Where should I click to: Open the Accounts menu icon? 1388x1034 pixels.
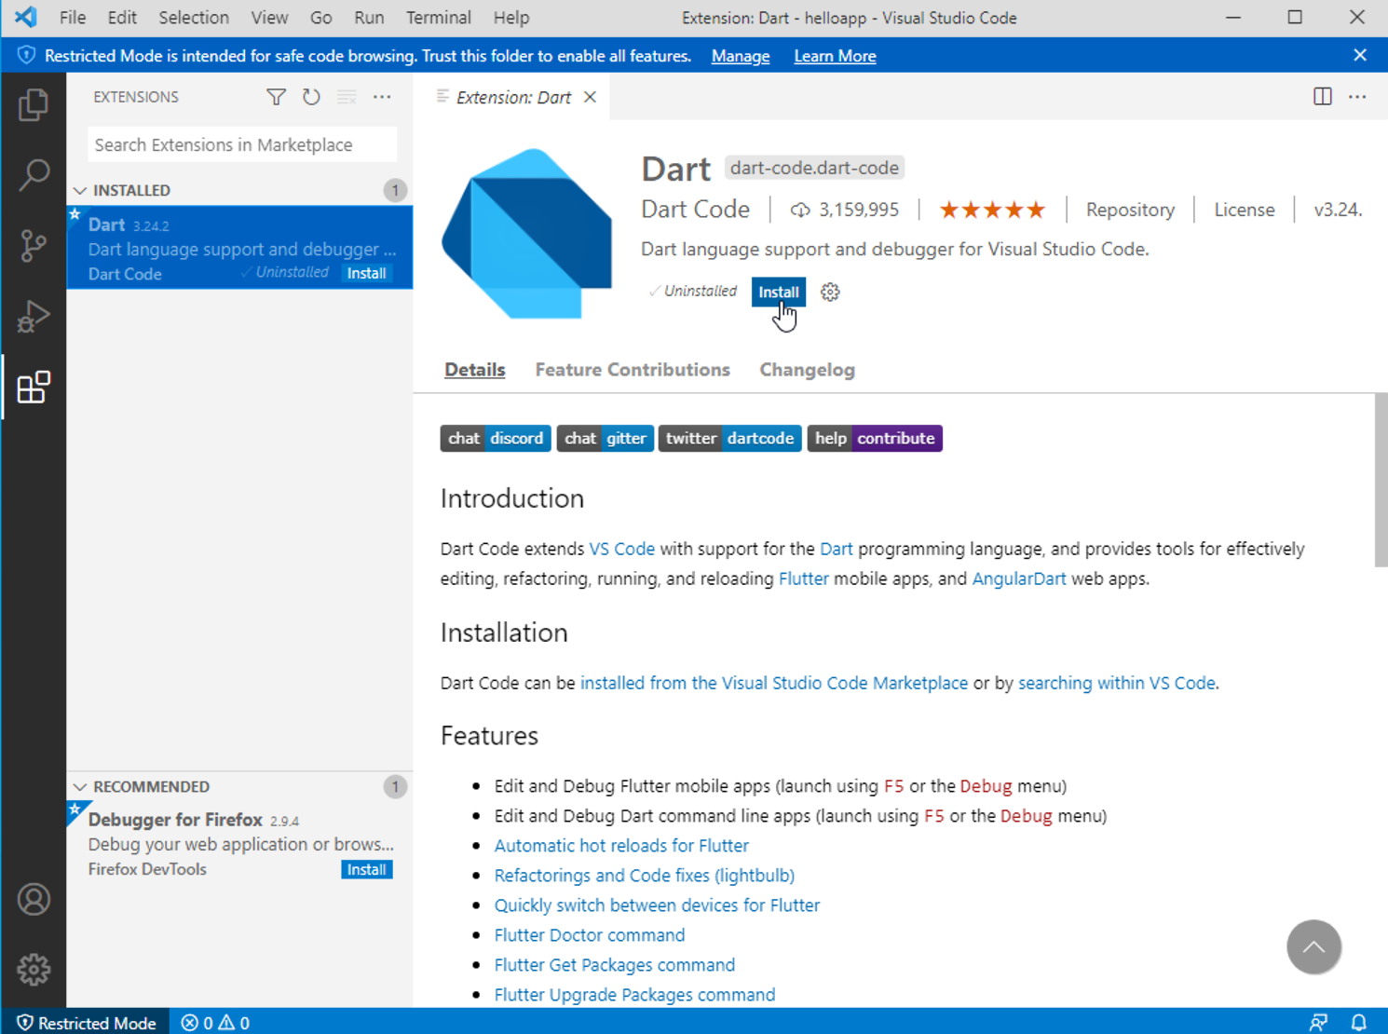pos(34,899)
